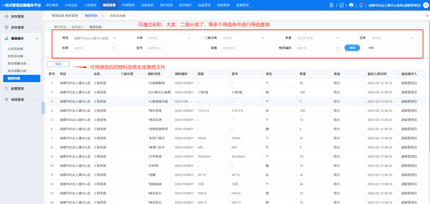The height and width of the screenshot is (204, 430).
Task: Click the chevron in row 3 物资编码 cell
Action: point(191,101)
